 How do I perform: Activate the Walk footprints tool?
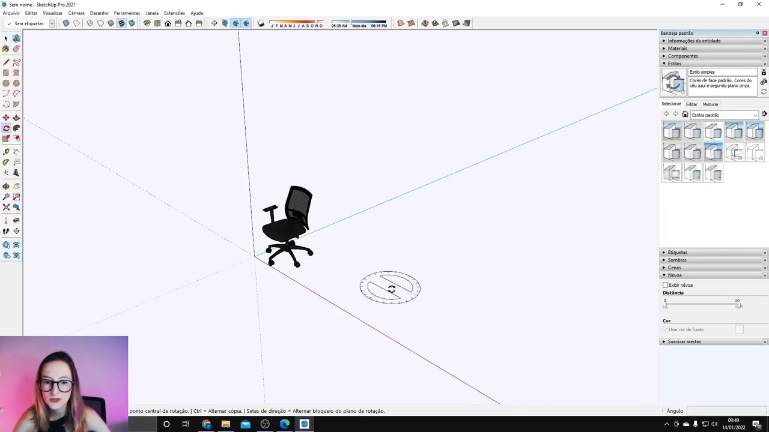coord(6,231)
